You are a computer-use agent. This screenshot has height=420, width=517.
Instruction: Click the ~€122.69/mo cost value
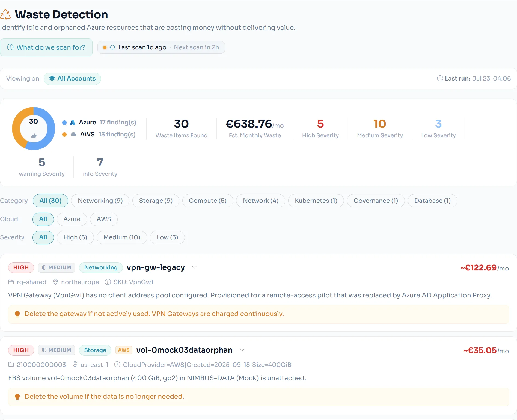coord(485,268)
